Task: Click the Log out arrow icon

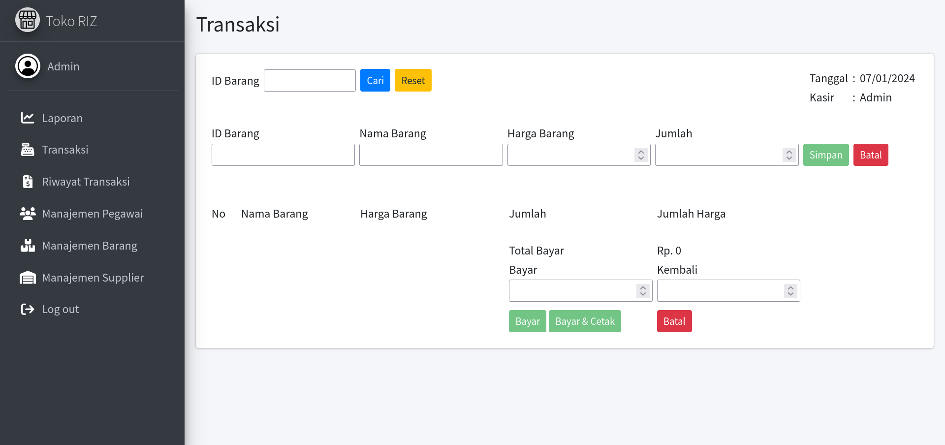Action: [28, 309]
